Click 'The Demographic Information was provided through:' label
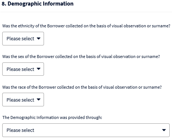This screenshot has width=173, height=140. click(x=52, y=117)
